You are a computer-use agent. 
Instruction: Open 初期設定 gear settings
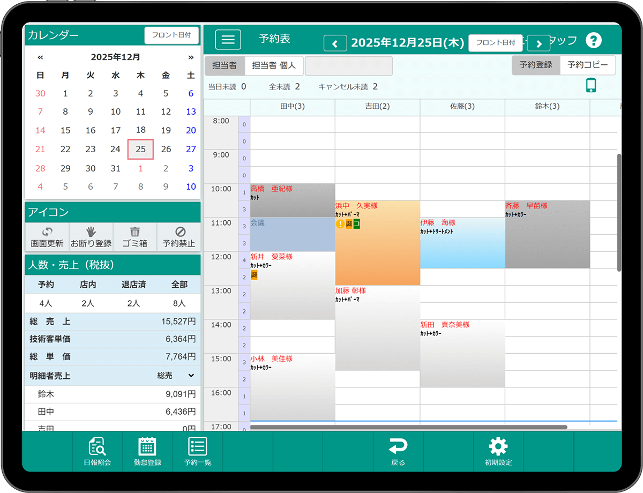(x=498, y=451)
